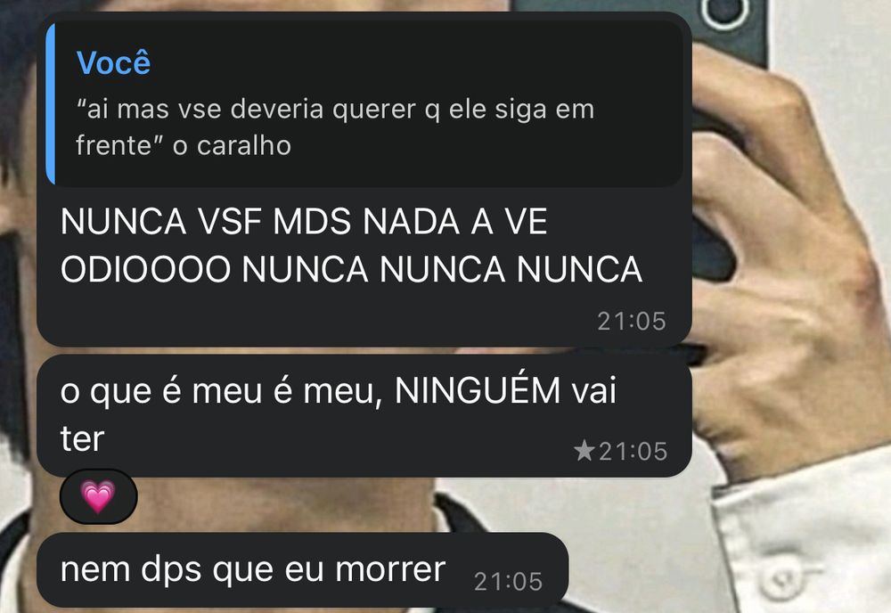Tap the pink heart reaction emoji
Screen dimensions: 891x613
click(x=98, y=496)
